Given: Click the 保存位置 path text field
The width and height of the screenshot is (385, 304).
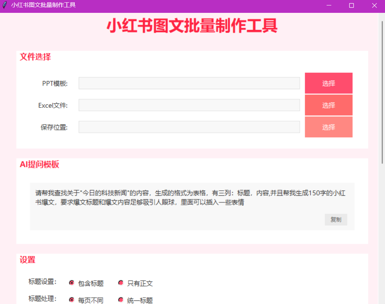Looking at the screenshot, I should (x=189, y=127).
